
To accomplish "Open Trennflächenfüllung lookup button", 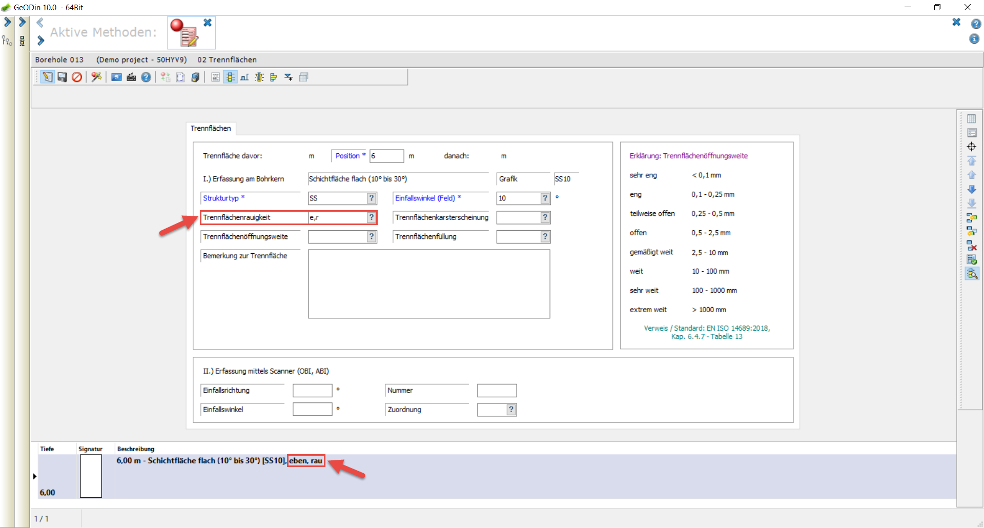I will [545, 236].
